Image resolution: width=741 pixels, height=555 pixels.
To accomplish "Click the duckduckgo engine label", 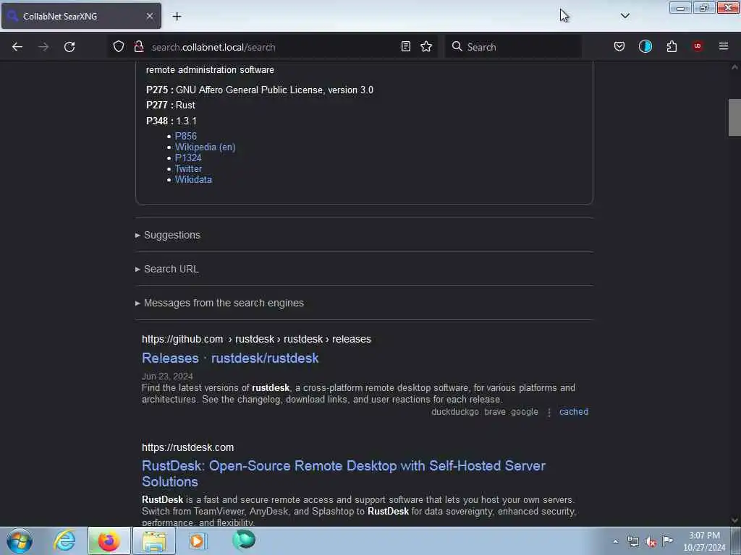I will pyautogui.click(x=455, y=411).
